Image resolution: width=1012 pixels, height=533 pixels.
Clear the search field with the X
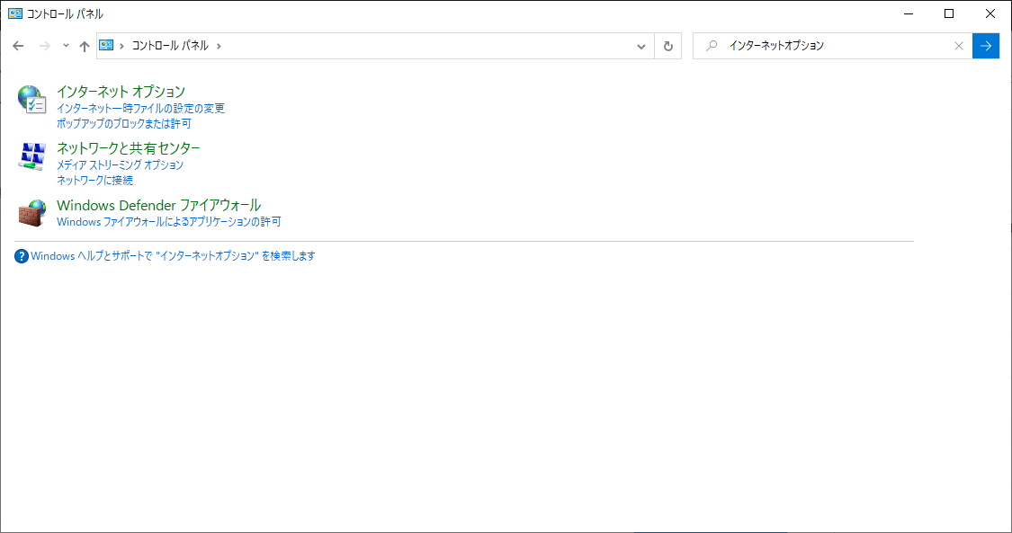click(x=959, y=45)
